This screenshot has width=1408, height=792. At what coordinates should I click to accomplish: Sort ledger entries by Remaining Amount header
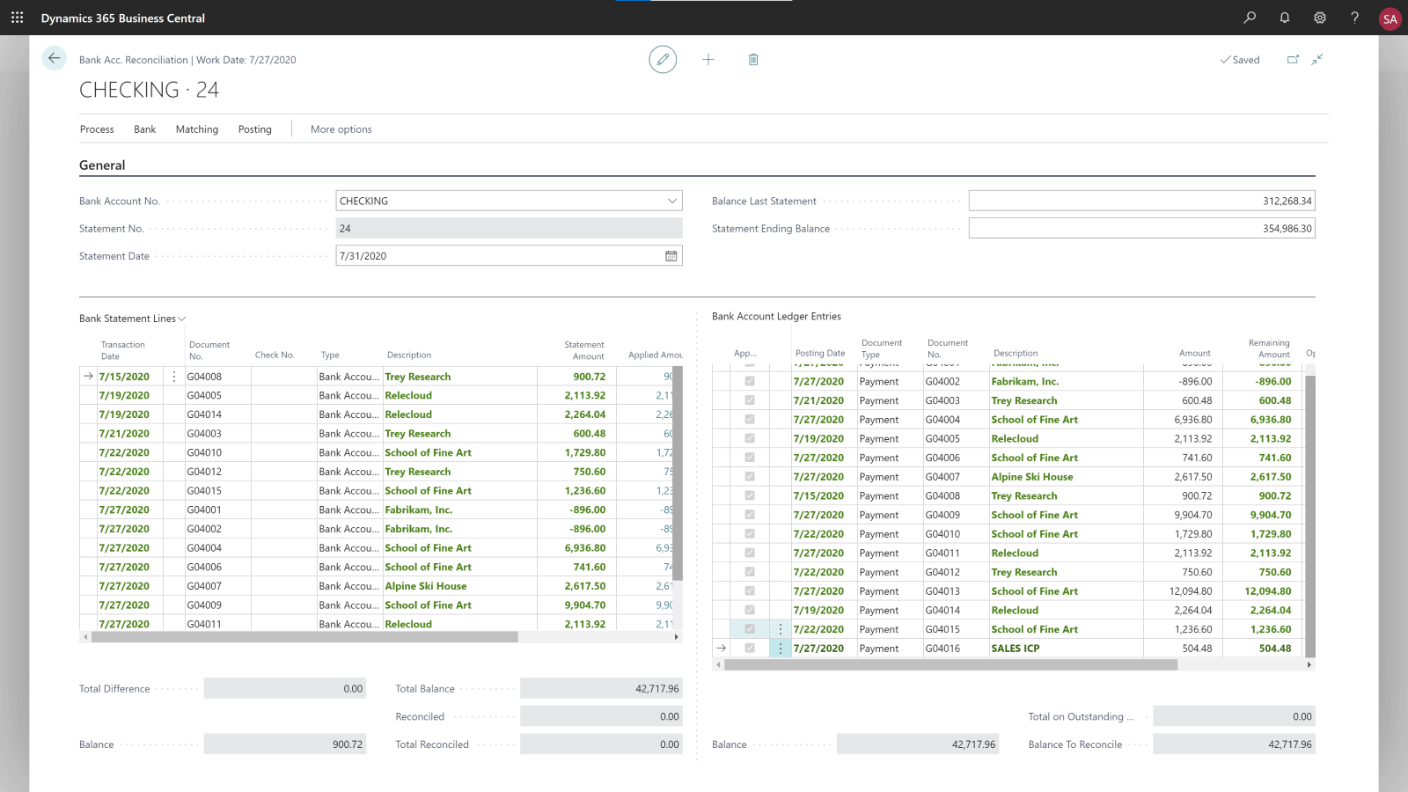tap(1269, 348)
